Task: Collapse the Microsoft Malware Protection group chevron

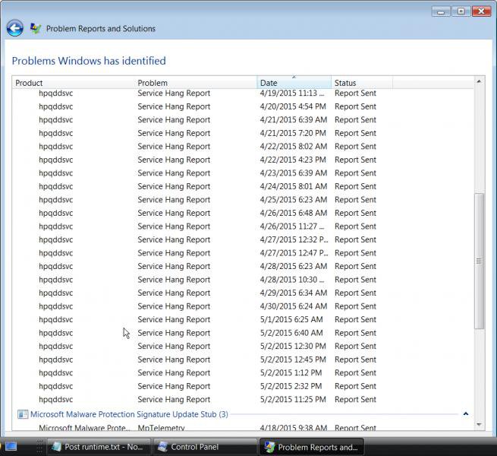Action: point(466,414)
